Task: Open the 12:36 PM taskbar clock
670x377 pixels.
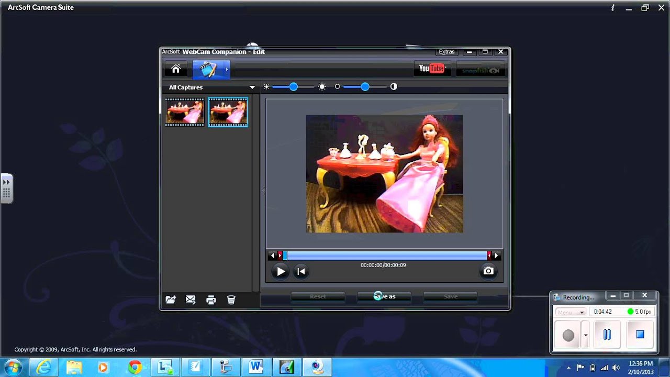Action: (641, 368)
